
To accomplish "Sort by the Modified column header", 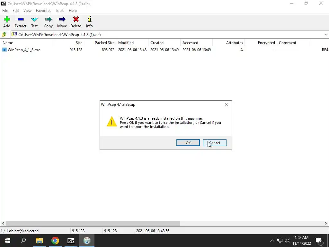I will [132, 43].
